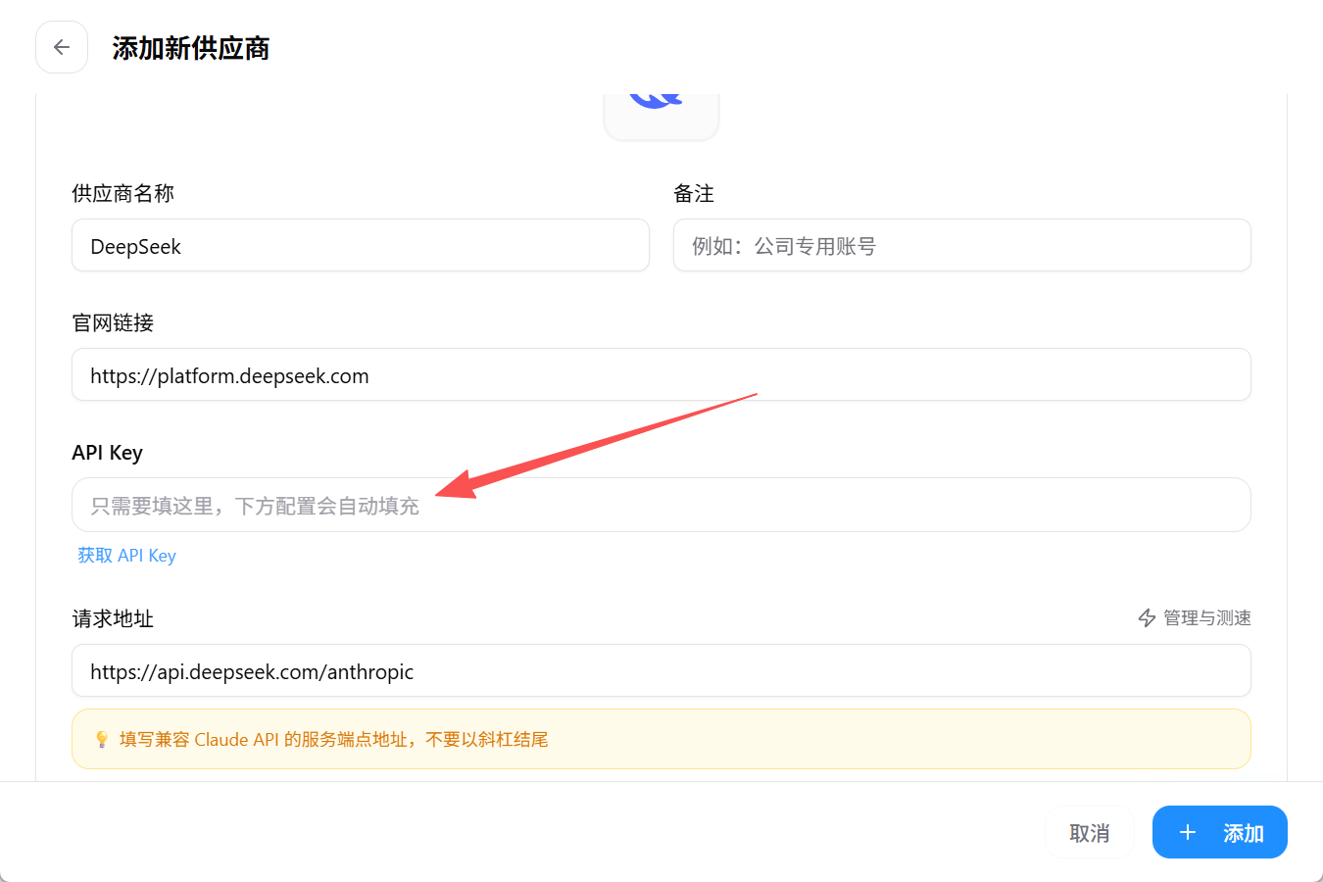
Task: Click into the API Key input field
Action: (x=661, y=505)
